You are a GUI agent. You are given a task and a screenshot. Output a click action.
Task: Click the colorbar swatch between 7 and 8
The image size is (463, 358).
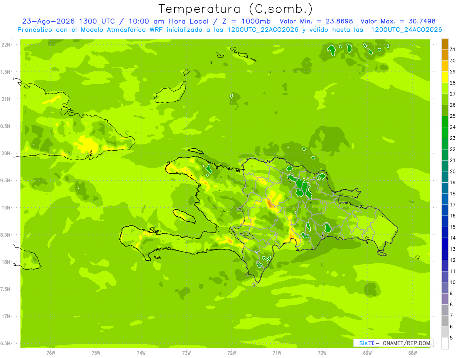445,310
